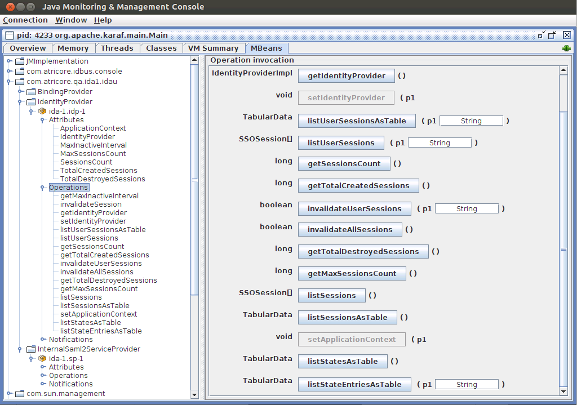Invoke the listSessionsAsTable operation button

click(347, 318)
